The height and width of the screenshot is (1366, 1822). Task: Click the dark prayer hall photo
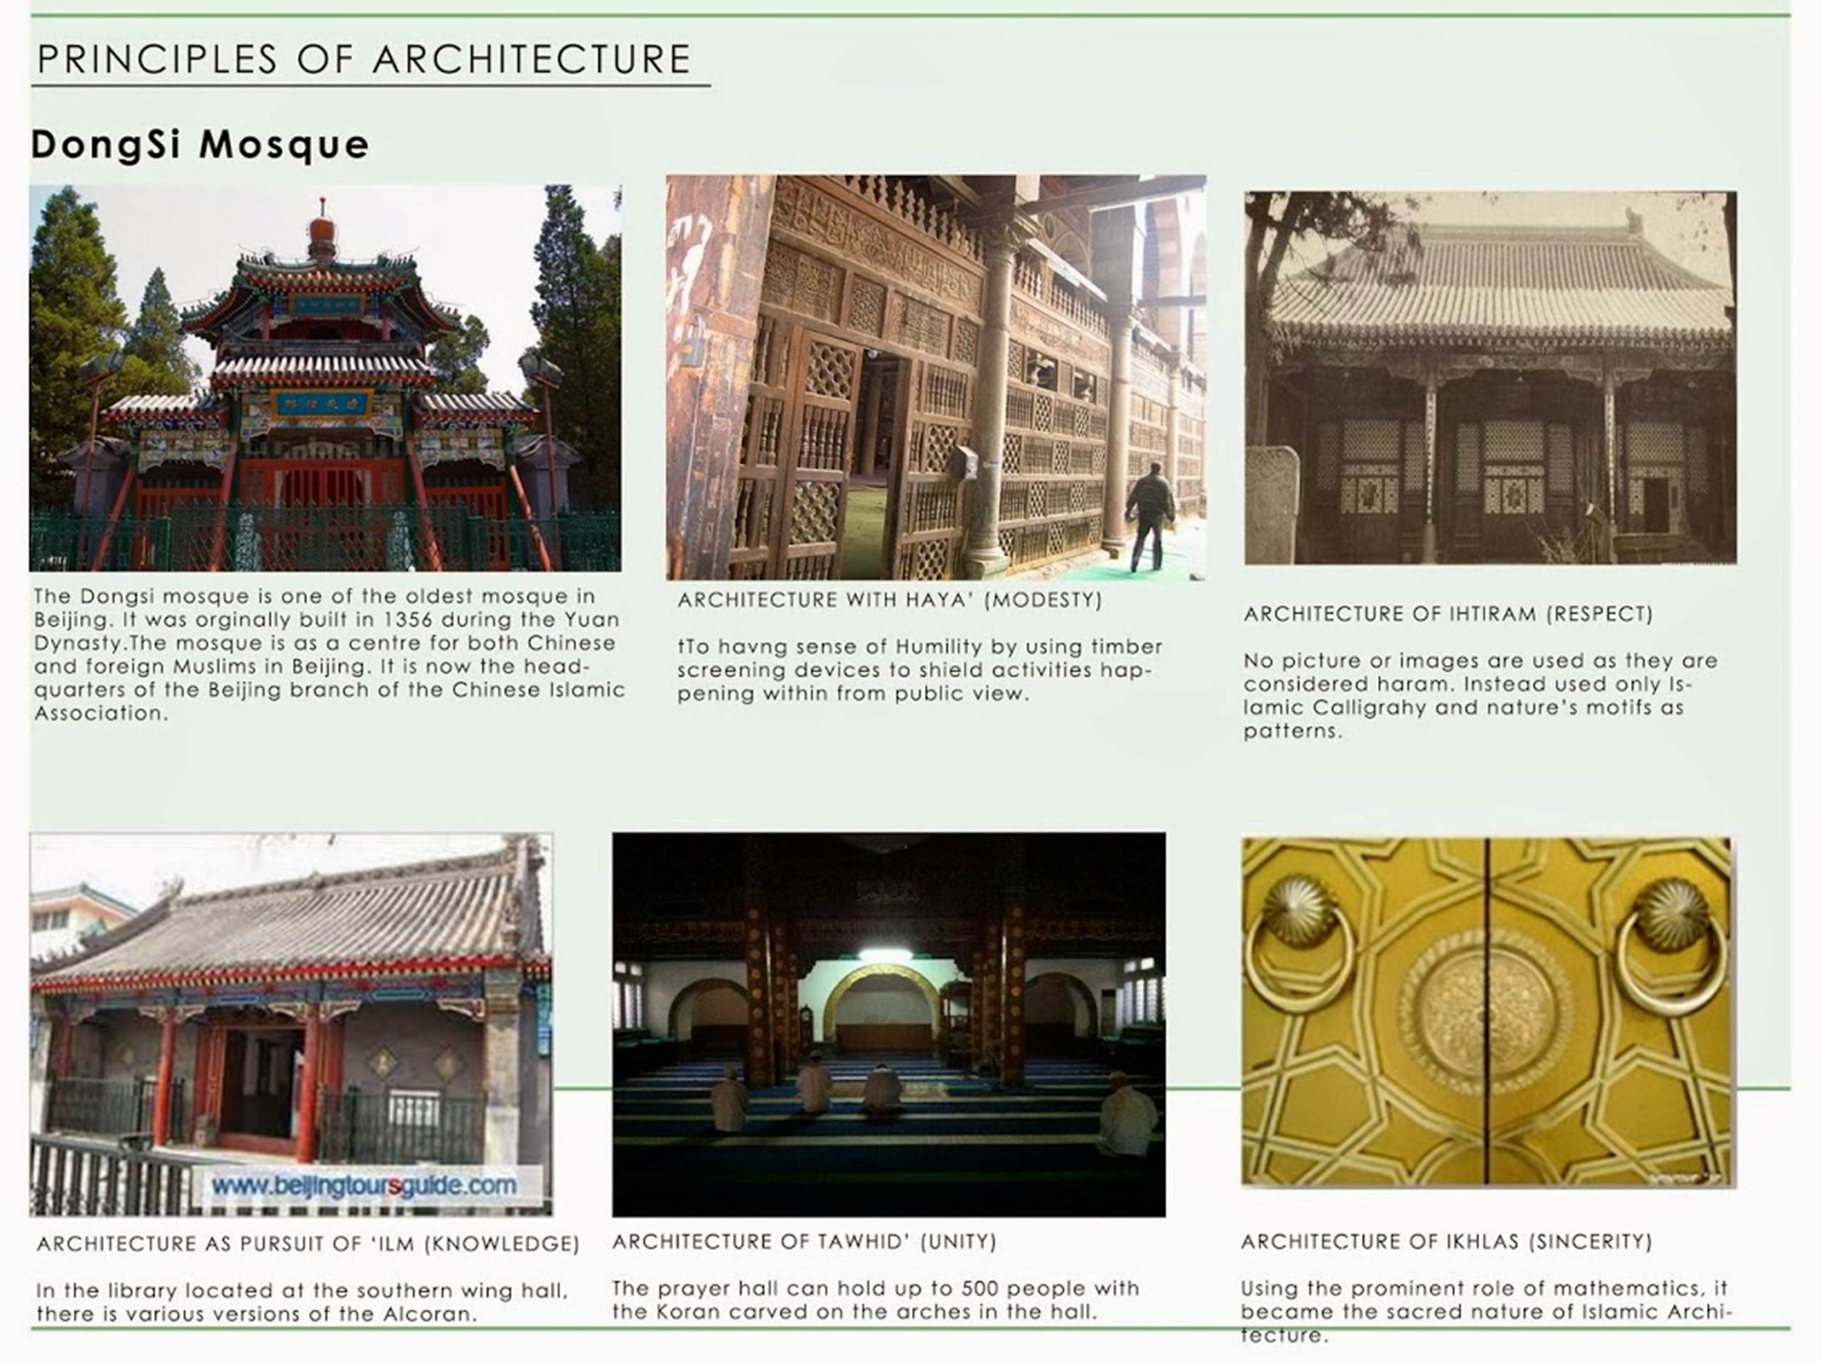[888, 1024]
